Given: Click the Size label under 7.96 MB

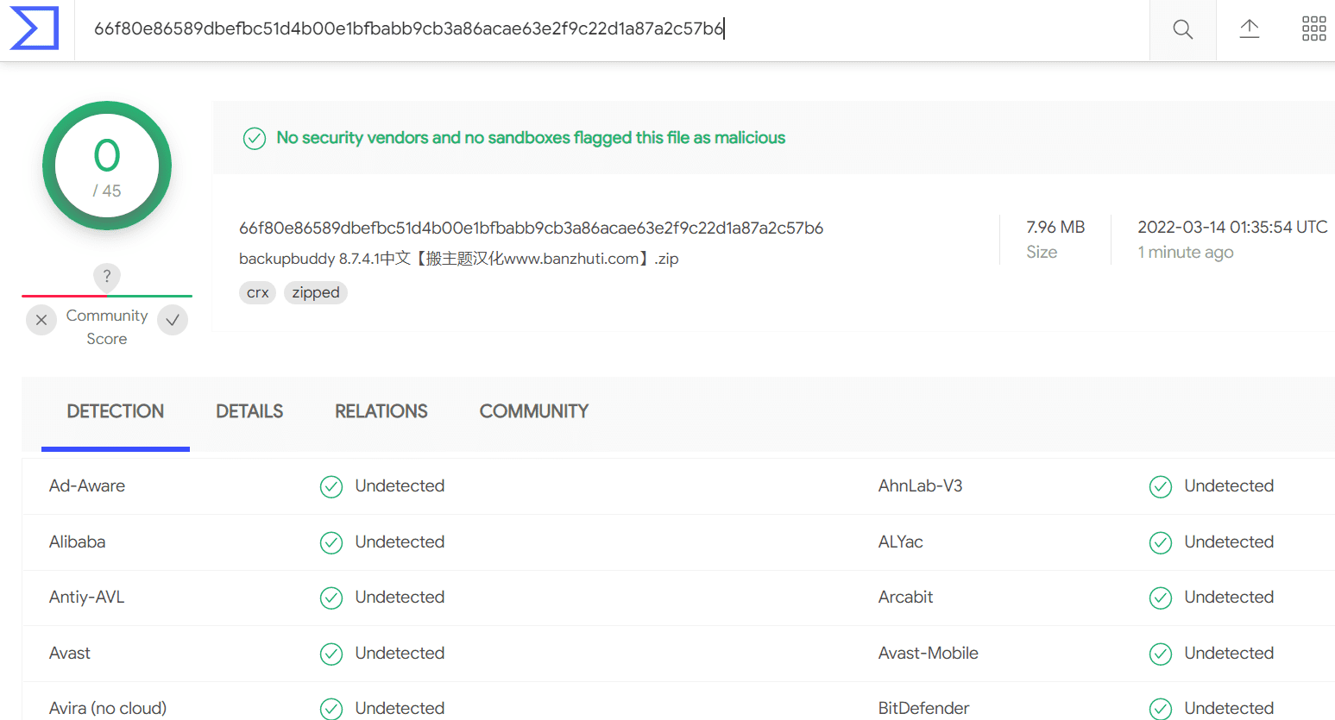Looking at the screenshot, I should 1042,252.
